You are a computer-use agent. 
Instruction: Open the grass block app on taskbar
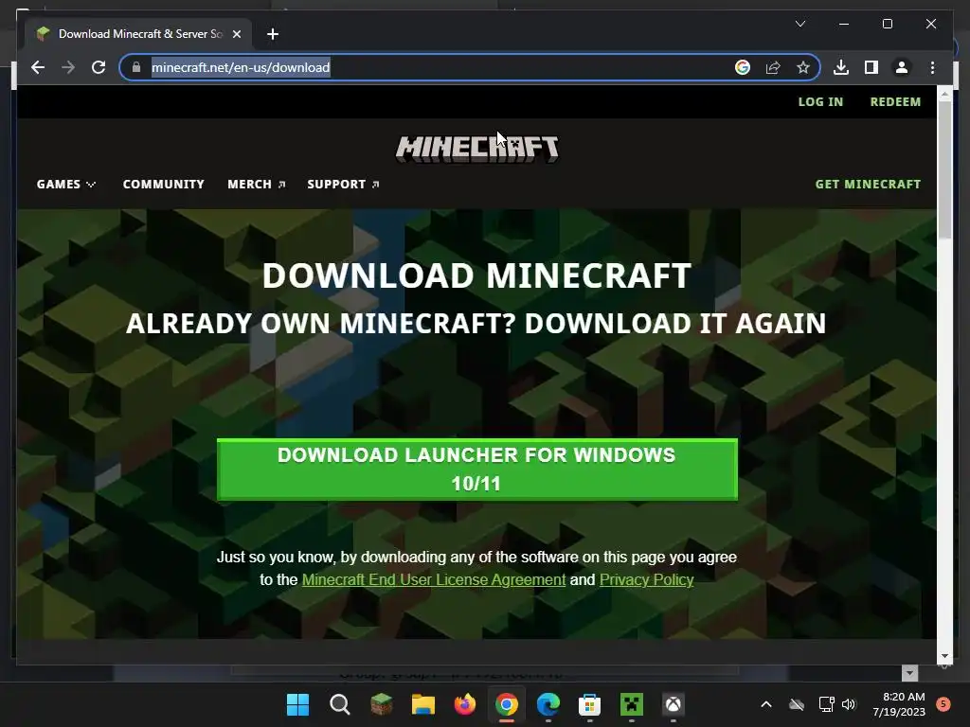point(381,704)
